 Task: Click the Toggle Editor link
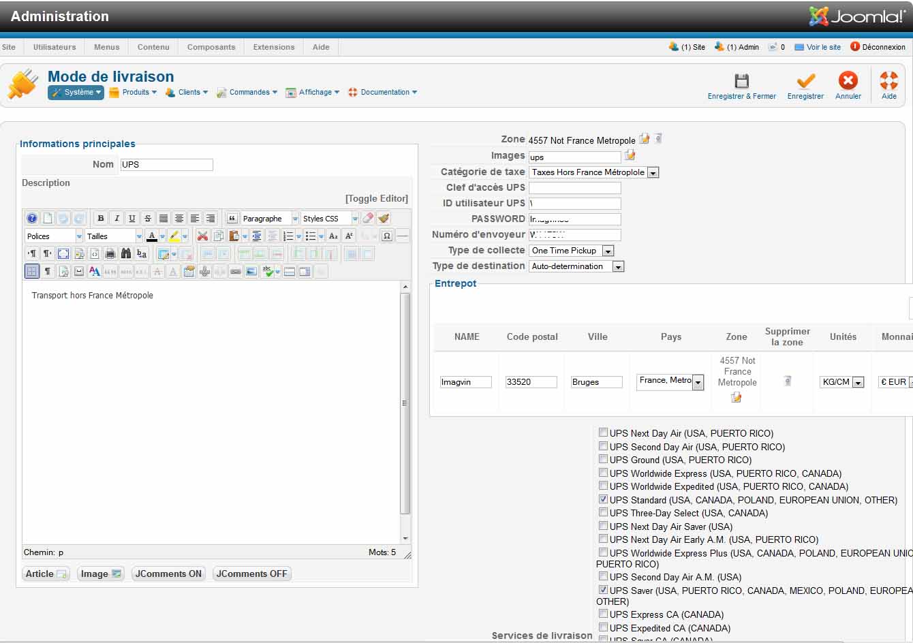377,198
